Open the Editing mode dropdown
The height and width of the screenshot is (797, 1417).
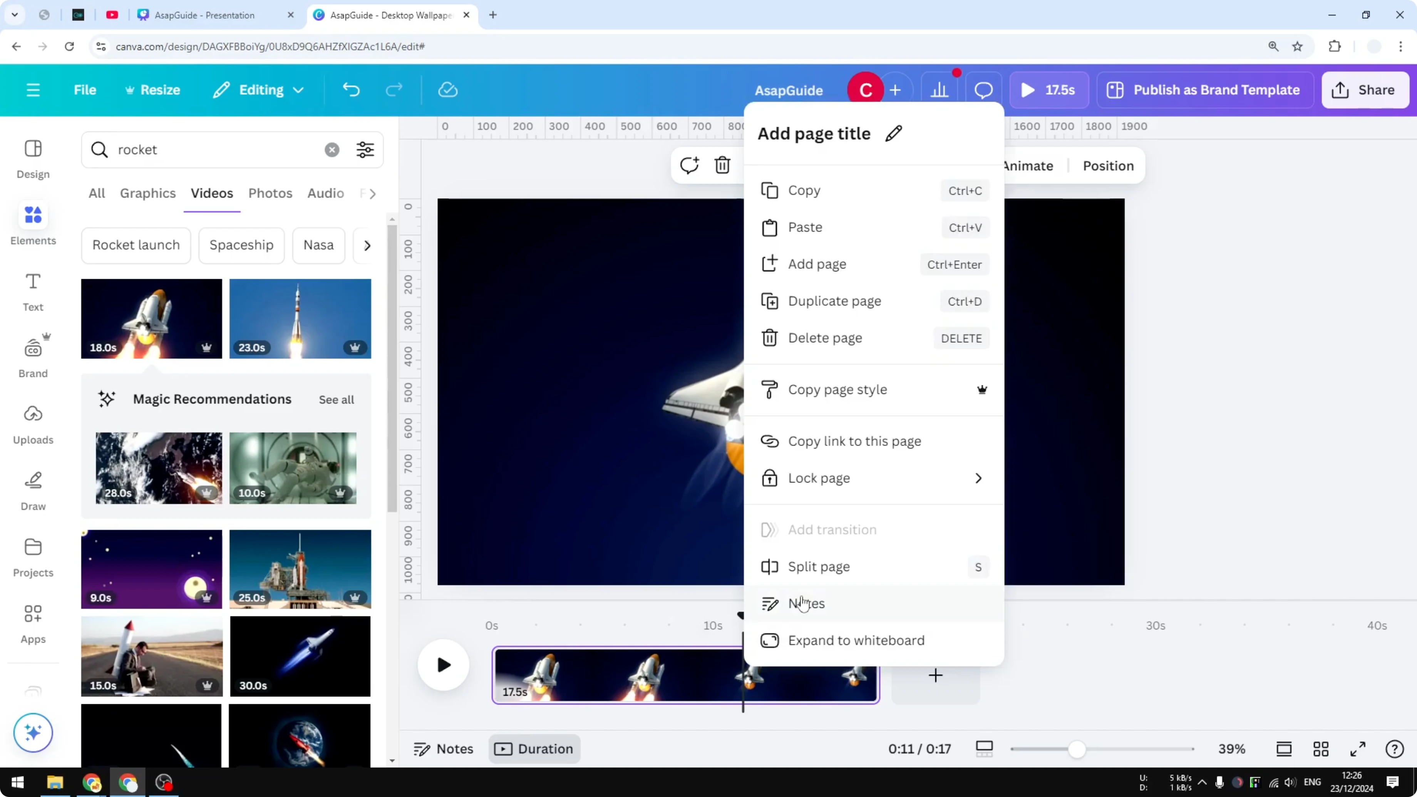[258, 90]
